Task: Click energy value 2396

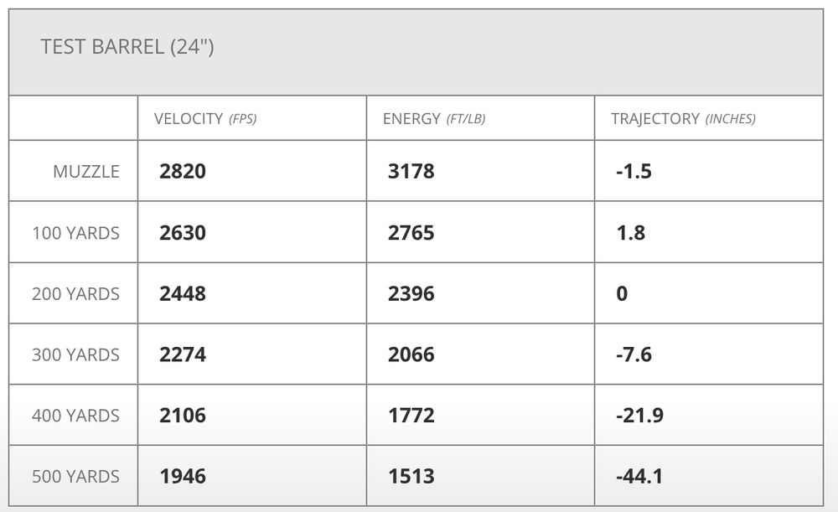Action: pos(411,294)
